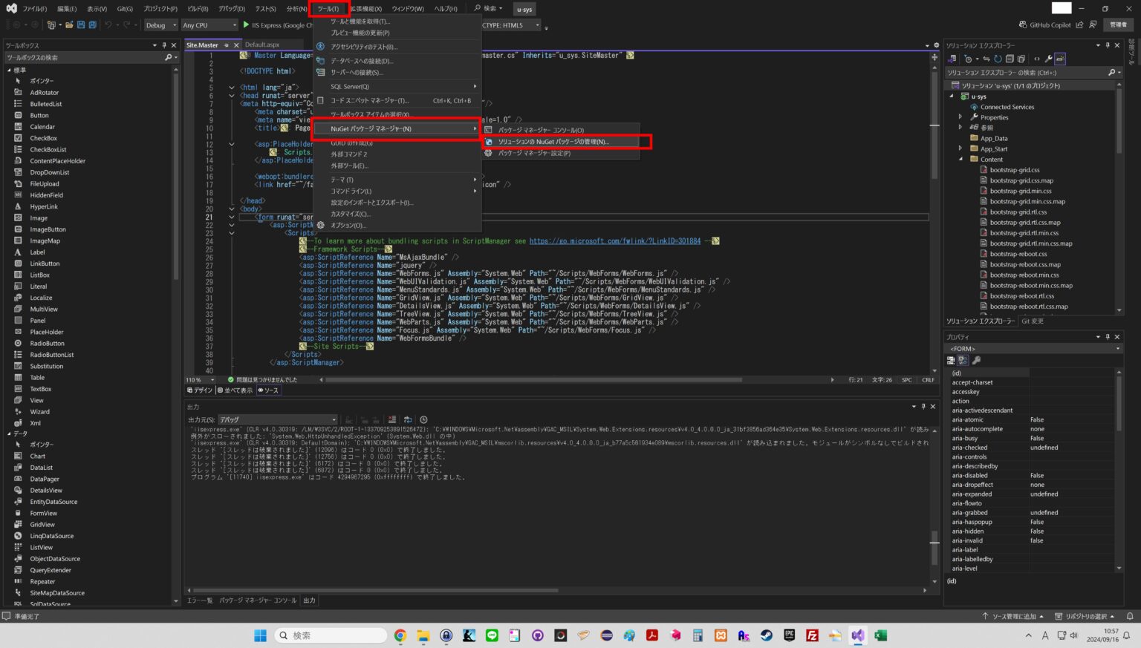This screenshot has width=1141, height=648.
Task: Open the output source デバッグ dropdown
Action: tap(277, 419)
